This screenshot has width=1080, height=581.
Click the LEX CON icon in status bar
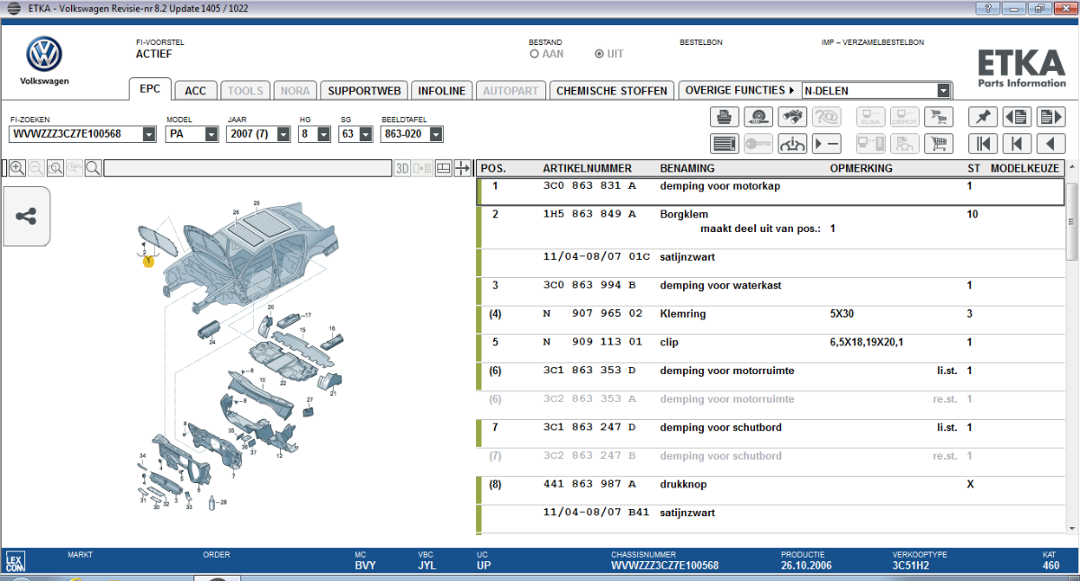pyautogui.click(x=14, y=564)
